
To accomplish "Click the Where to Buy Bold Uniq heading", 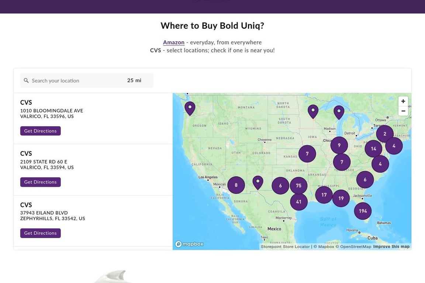I will click(212, 25).
